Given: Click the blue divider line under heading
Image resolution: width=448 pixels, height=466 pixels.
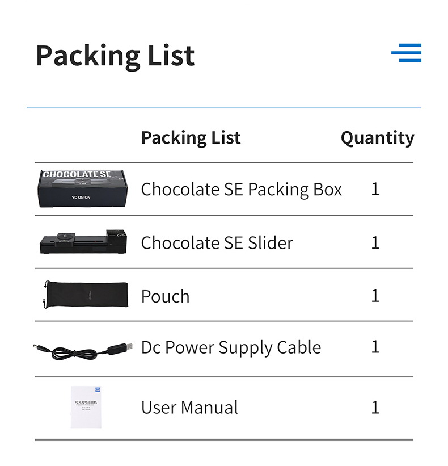Looking at the screenshot, I should pos(224,107).
